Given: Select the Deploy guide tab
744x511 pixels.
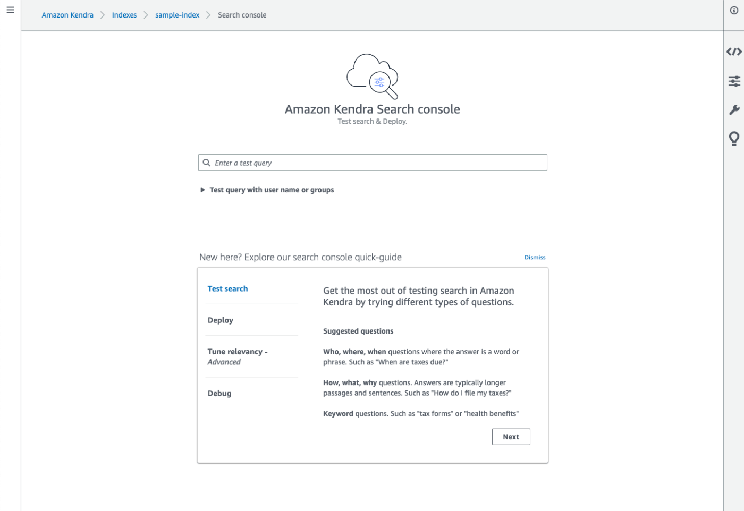Looking at the screenshot, I should tap(220, 320).
